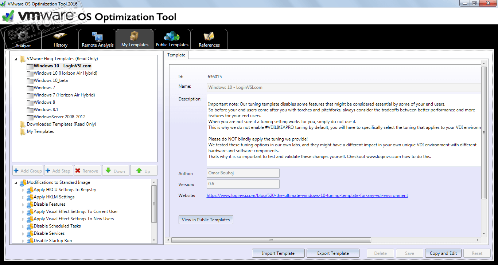Screen dimensions: 498x265
Task: Open the Analyze tab
Action: pyautogui.click(x=23, y=39)
